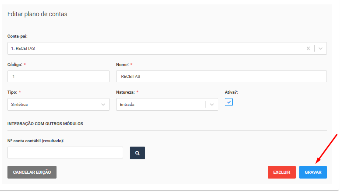Focus the Nome input field

click(x=221, y=77)
